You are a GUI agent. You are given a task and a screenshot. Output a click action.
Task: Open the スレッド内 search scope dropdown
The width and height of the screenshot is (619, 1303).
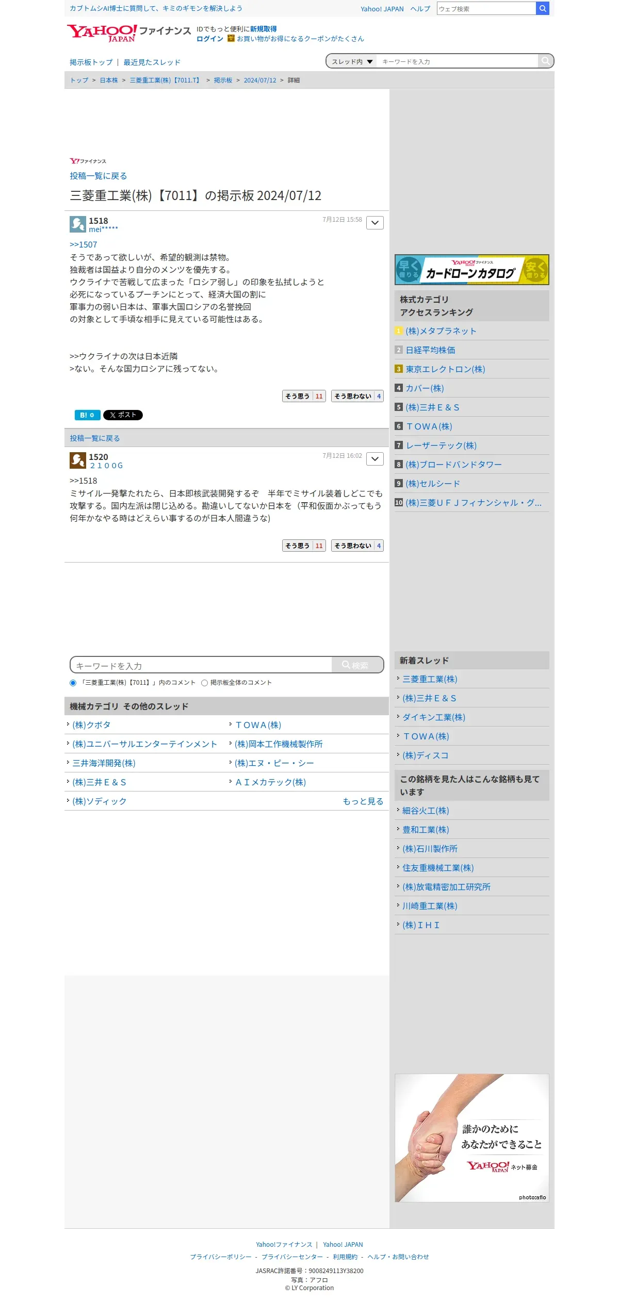pyautogui.click(x=352, y=61)
